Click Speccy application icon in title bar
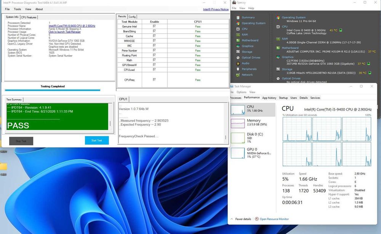Viewport: 381px width, 234px height. pos(234,2)
